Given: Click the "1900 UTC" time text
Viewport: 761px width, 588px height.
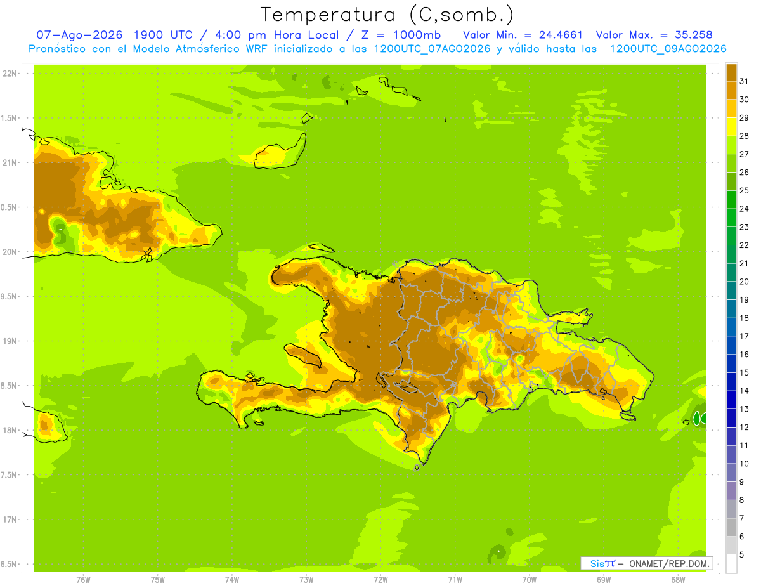Looking at the screenshot, I should (x=164, y=35).
